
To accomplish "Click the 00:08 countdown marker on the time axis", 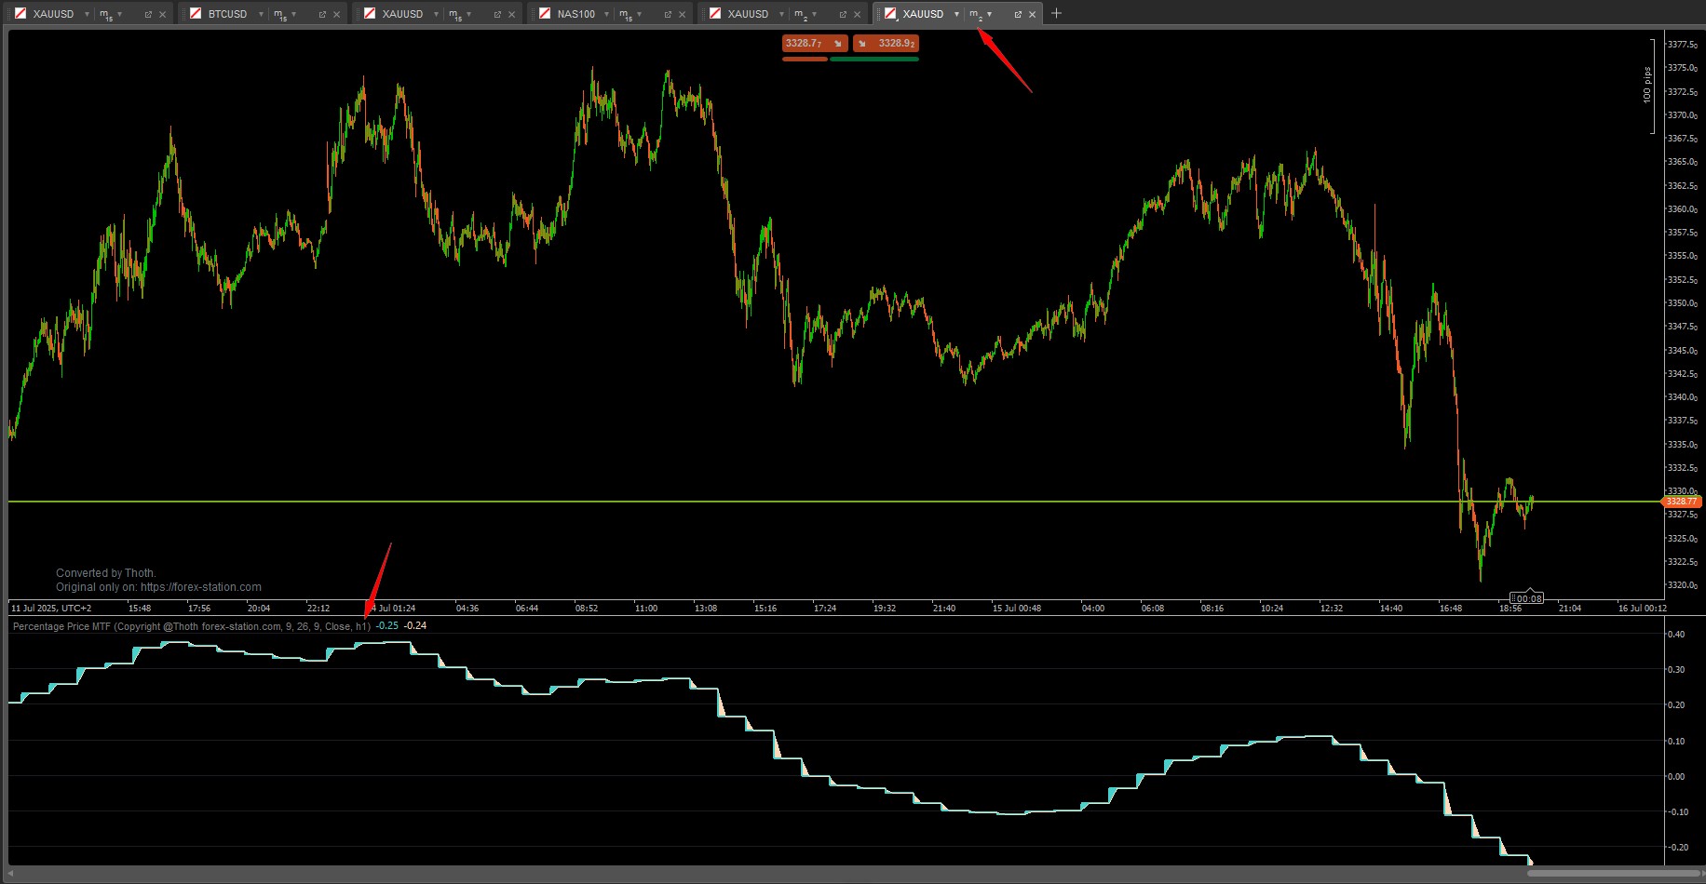I will click(x=1527, y=598).
